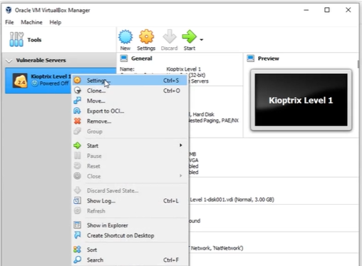Click the greyed Group menu entry
The width and height of the screenshot is (362, 266).
coord(130,131)
